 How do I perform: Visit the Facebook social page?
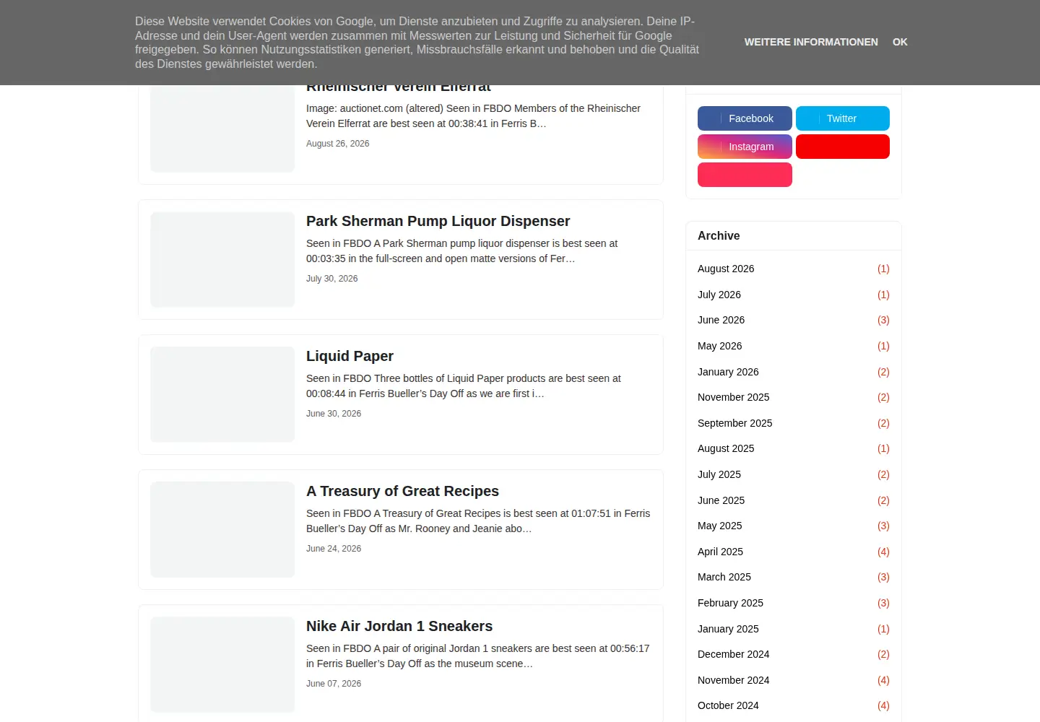(745, 118)
